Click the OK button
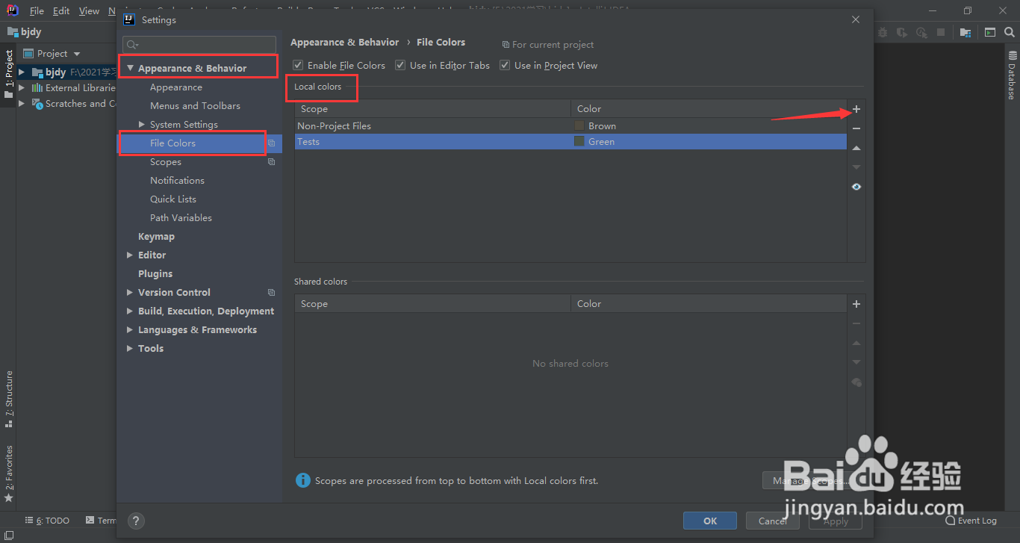The width and height of the screenshot is (1020, 543). click(x=710, y=521)
